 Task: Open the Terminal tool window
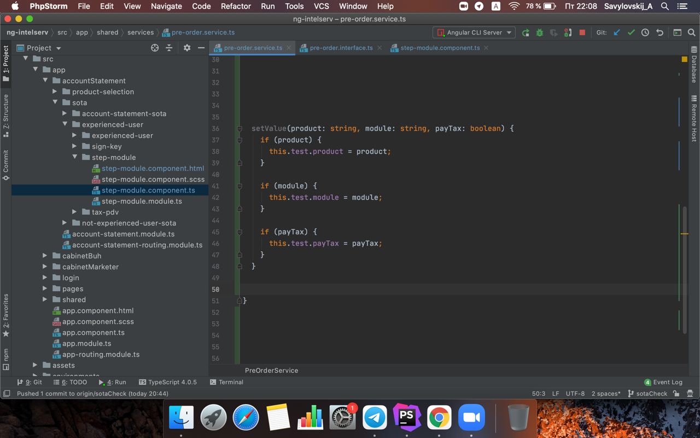coord(226,382)
